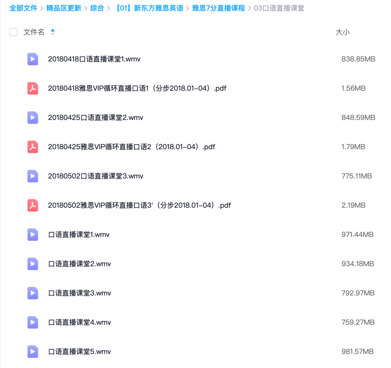Click the 838.85MB size value
Viewport: 391px width, 368px height.
point(358,59)
